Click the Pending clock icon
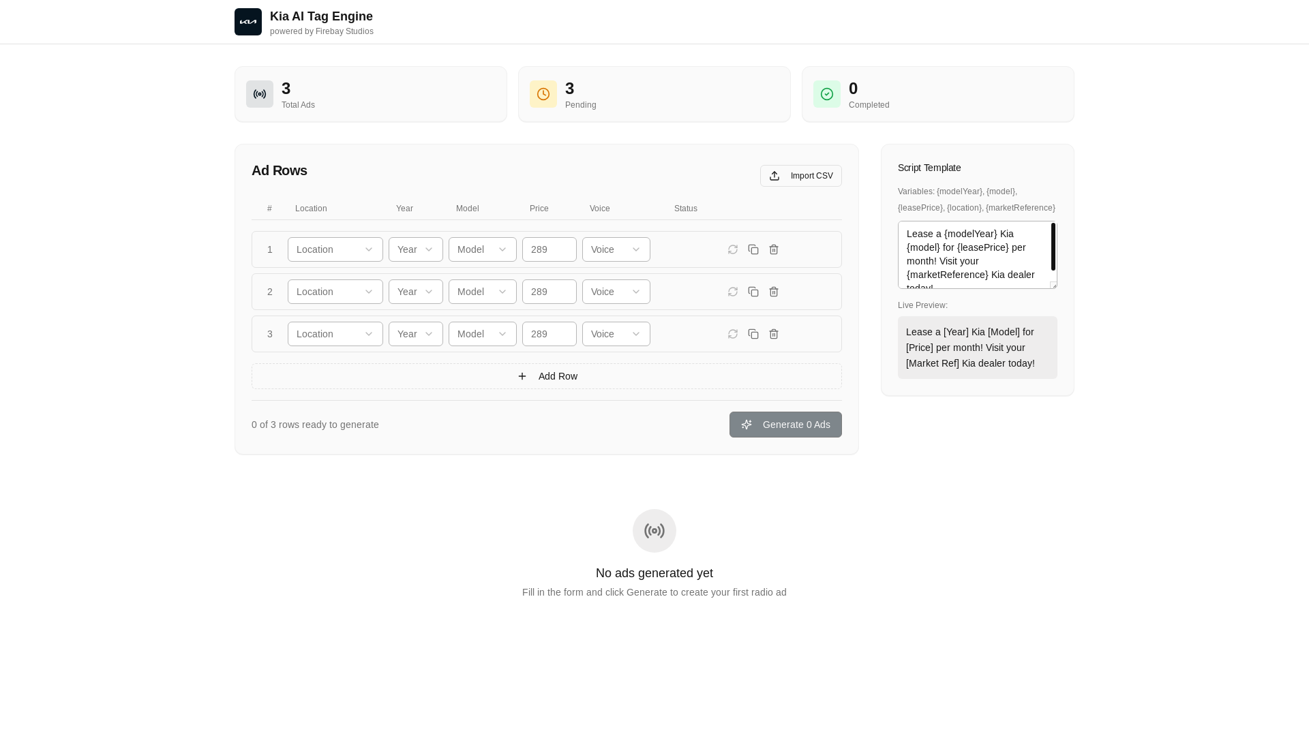 pyautogui.click(x=543, y=94)
